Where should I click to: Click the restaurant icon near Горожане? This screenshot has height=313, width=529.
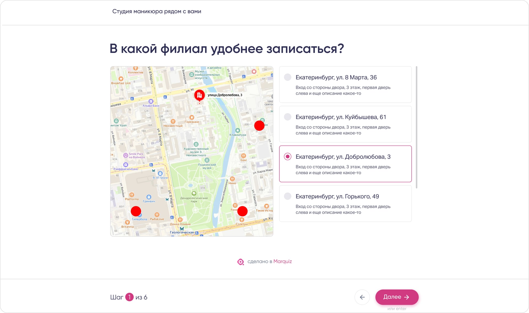coord(192,117)
